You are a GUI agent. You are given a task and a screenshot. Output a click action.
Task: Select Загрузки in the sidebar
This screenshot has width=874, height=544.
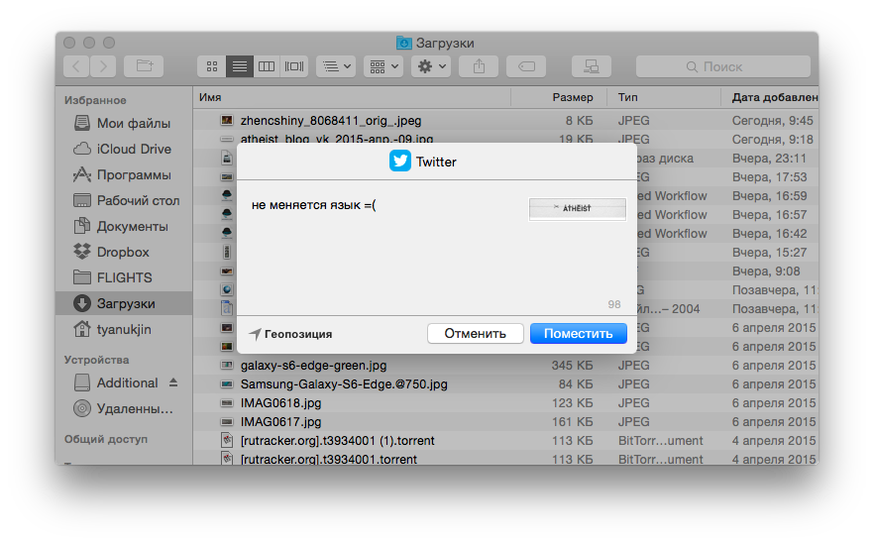(124, 303)
